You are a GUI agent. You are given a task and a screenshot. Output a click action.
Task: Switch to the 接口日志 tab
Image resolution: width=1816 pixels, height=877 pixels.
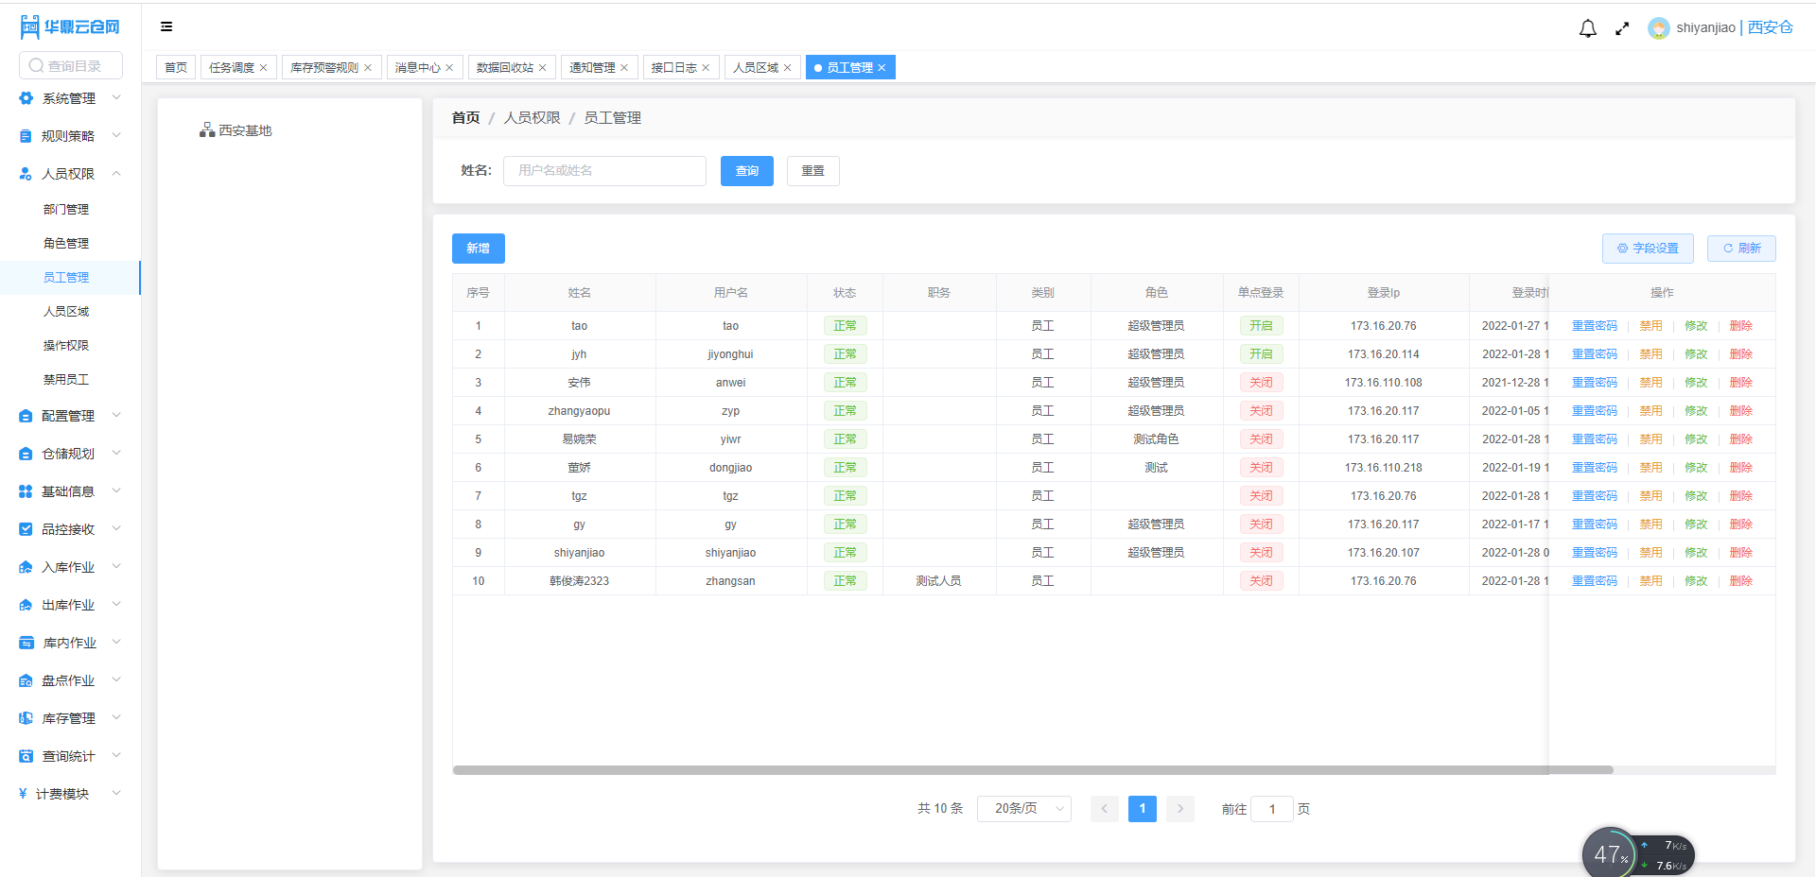pos(674,67)
